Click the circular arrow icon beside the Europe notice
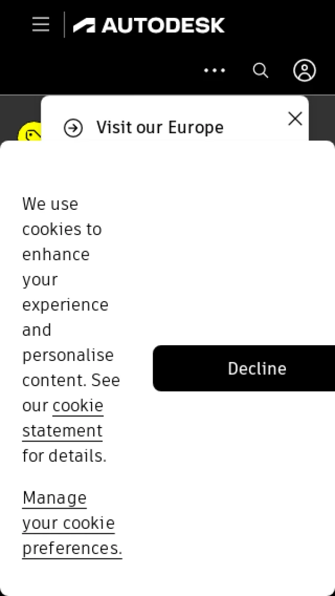The height and width of the screenshot is (596, 335). [x=73, y=127]
